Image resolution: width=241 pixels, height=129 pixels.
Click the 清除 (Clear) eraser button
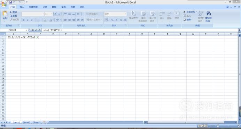188,19
